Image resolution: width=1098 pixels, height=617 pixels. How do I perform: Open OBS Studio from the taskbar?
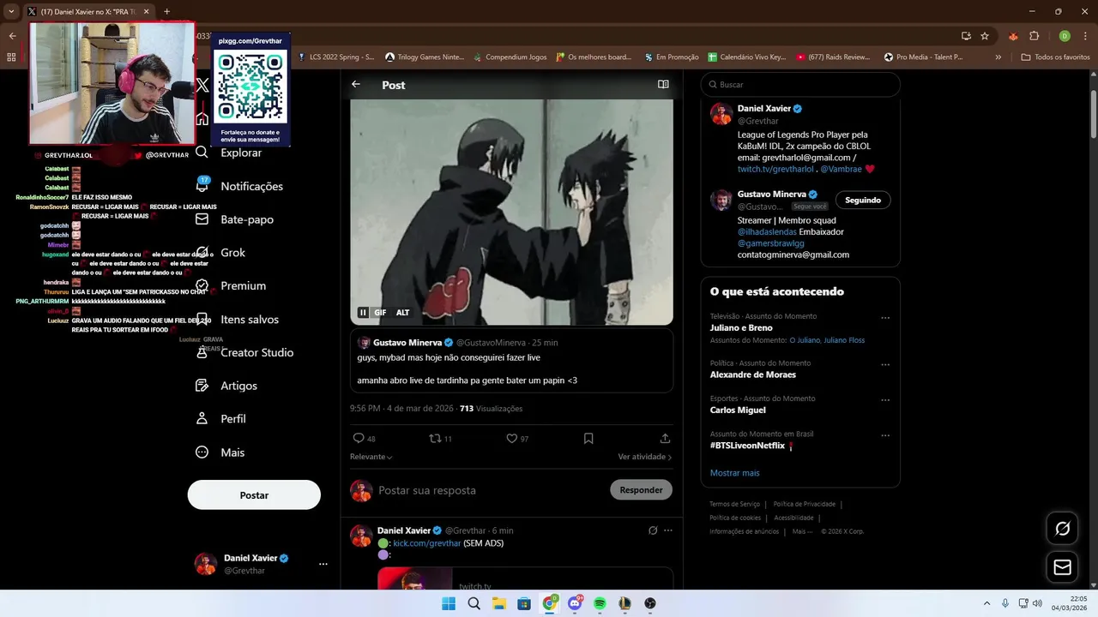click(x=649, y=603)
